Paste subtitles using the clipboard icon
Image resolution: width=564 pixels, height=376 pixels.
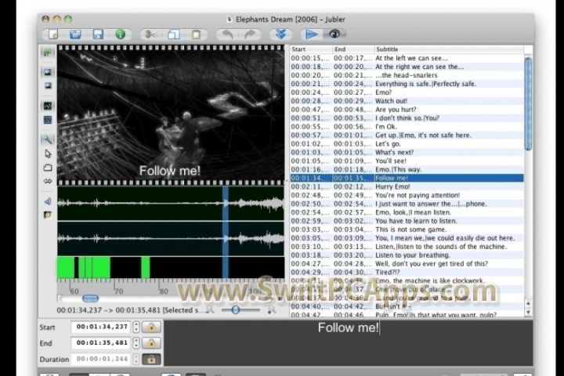196,34
